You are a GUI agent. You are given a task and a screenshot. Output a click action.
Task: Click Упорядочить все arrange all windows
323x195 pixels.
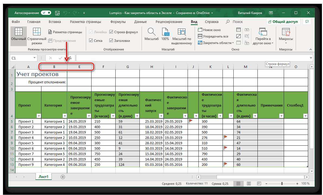click(x=213, y=36)
